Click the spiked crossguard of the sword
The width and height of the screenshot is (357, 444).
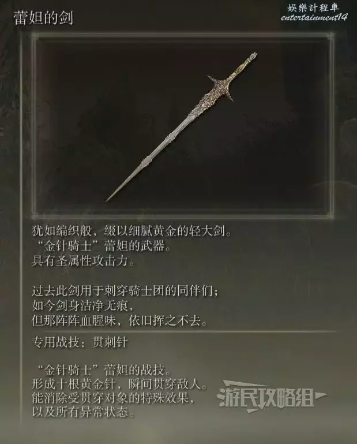[x=221, y=87]
